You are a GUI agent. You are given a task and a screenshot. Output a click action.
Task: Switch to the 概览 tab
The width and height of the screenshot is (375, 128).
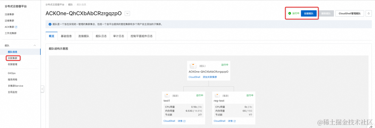(51, 36)
